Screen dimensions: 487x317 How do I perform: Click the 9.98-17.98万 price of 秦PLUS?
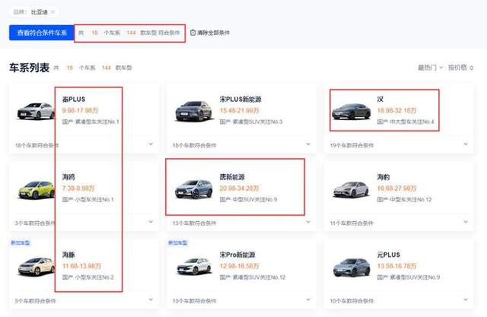point(80,110)
